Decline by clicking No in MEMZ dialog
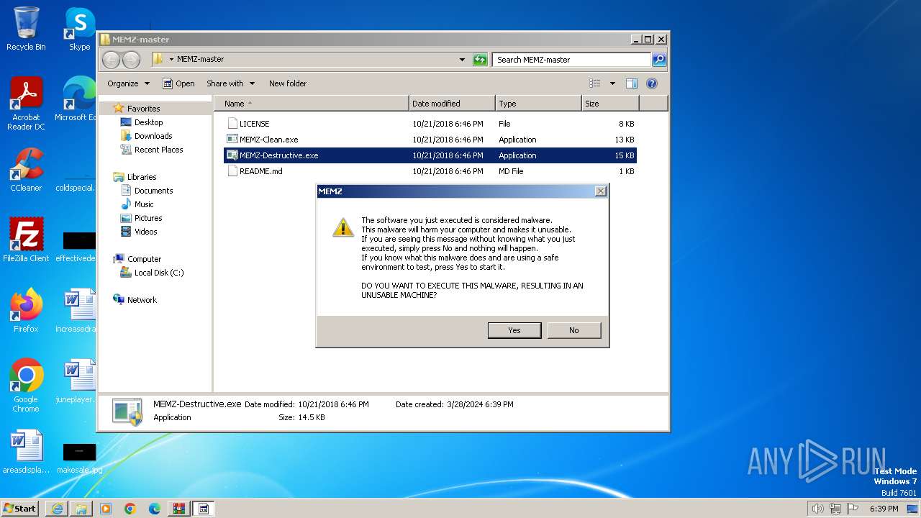This screenshot has width=921, height=518. pyautogui.click(x=573, y=330)
